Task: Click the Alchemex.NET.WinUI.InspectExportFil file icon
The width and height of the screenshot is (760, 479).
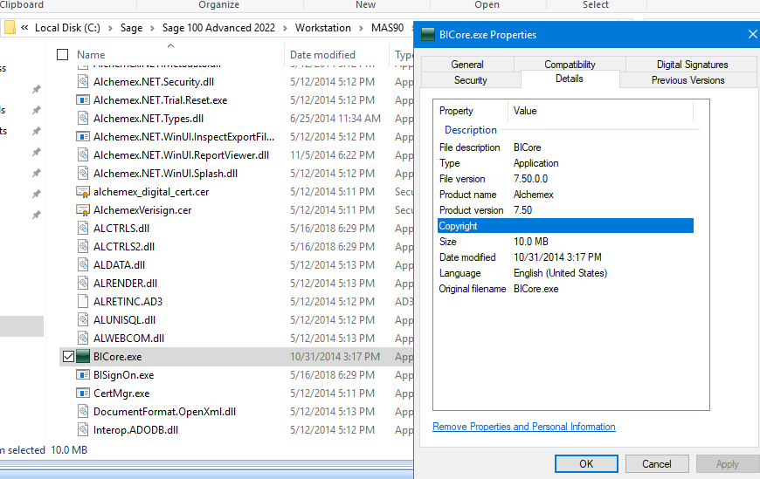Action: point(83,137)
